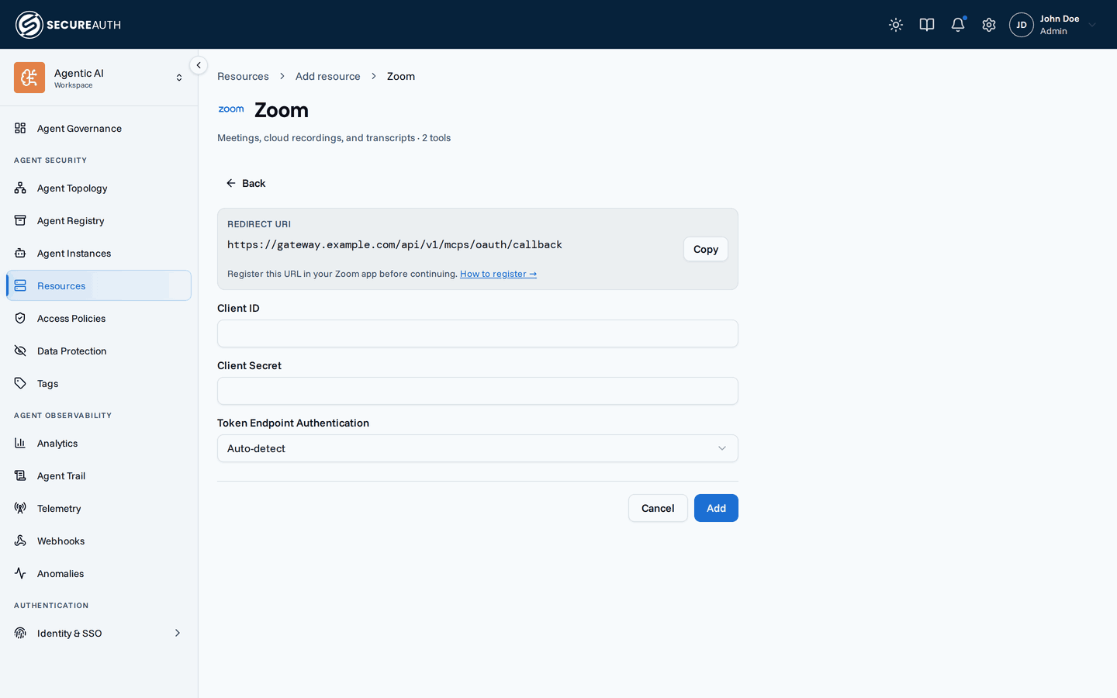Click the Analytics chart icon
Viewport: 1117px width, 698px height.
coord(20,443)
